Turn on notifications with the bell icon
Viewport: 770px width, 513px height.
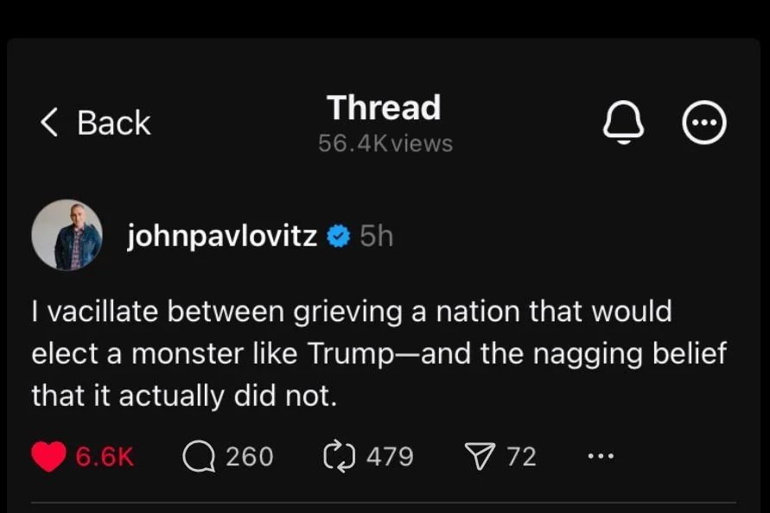[x=623, y=122]
